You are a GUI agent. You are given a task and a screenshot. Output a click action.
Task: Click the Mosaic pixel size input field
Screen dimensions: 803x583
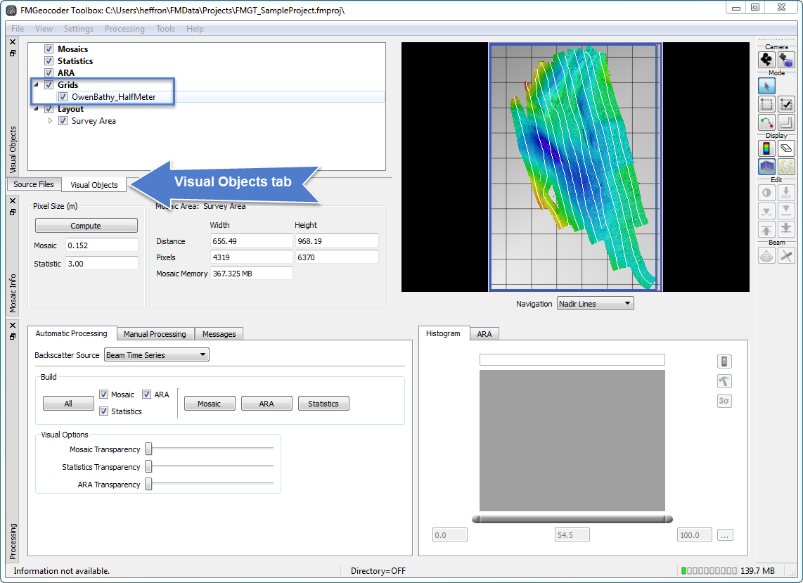pyautogui.click(x=101, y=245)
